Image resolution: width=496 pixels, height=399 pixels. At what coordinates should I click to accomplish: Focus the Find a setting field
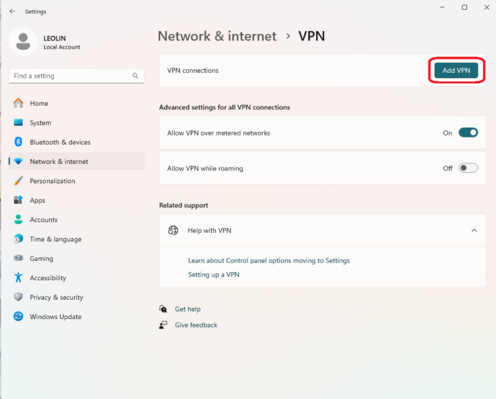76,76
